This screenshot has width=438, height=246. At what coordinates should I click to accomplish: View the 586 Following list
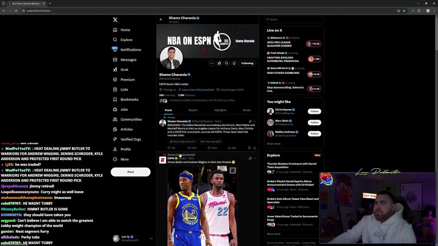167,95
